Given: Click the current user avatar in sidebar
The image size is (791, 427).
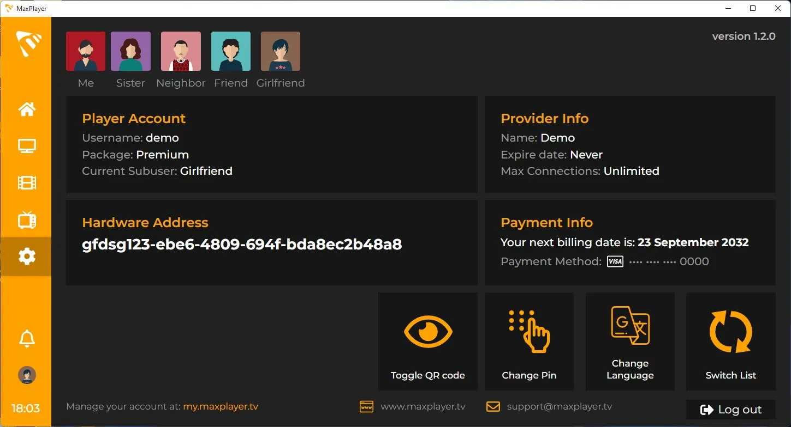Looking at the screenshot, I should pyautogui.click(x=27, y=375).
